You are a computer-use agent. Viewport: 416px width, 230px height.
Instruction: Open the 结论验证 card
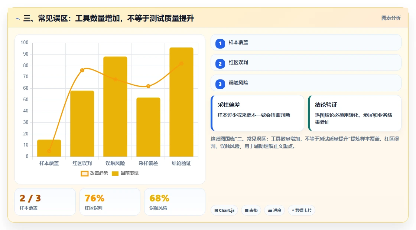click(x=354, y=113)
